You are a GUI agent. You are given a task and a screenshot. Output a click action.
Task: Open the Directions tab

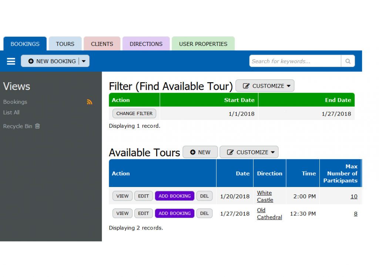click(x=146, y=44)
